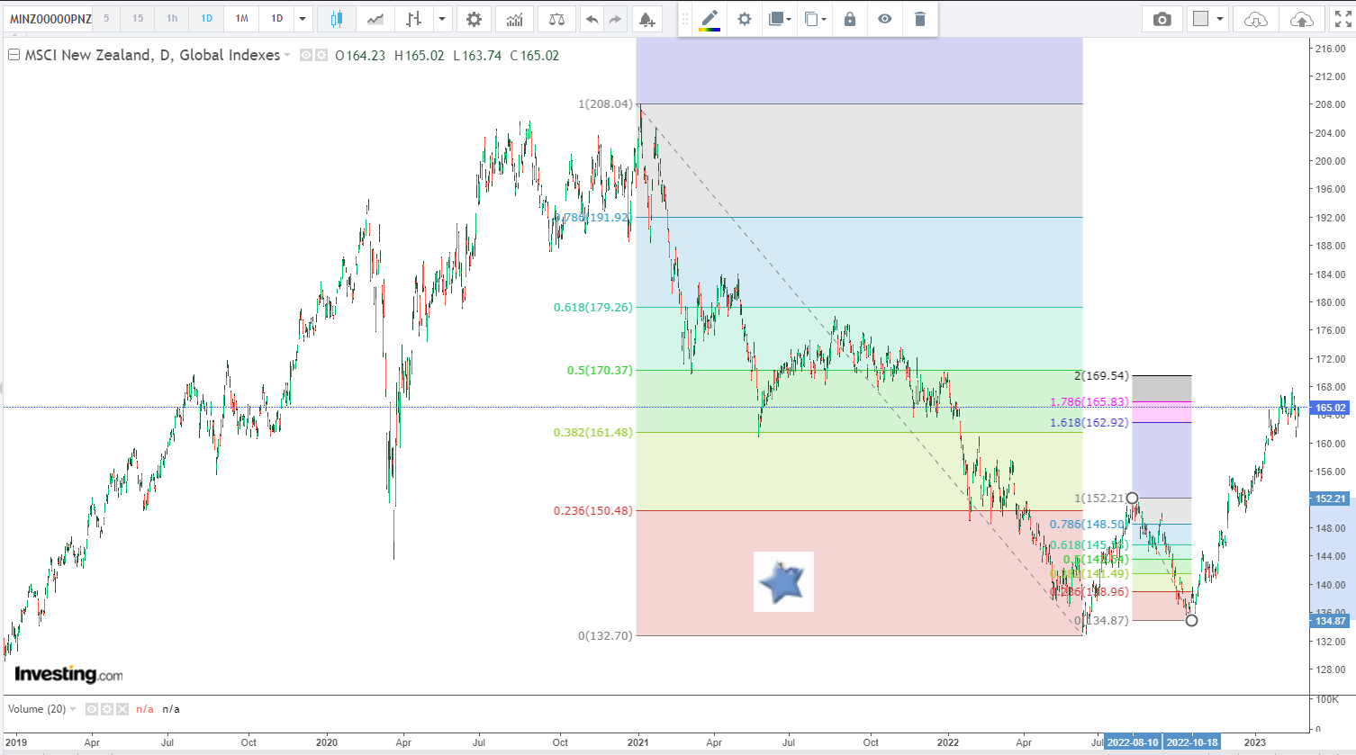Hide drawing using eye in floating toolbar
1356x755 pixels.
885,19
